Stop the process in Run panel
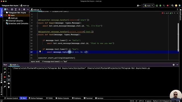Viewport: 182px width, 102px height. coord(5,77)
